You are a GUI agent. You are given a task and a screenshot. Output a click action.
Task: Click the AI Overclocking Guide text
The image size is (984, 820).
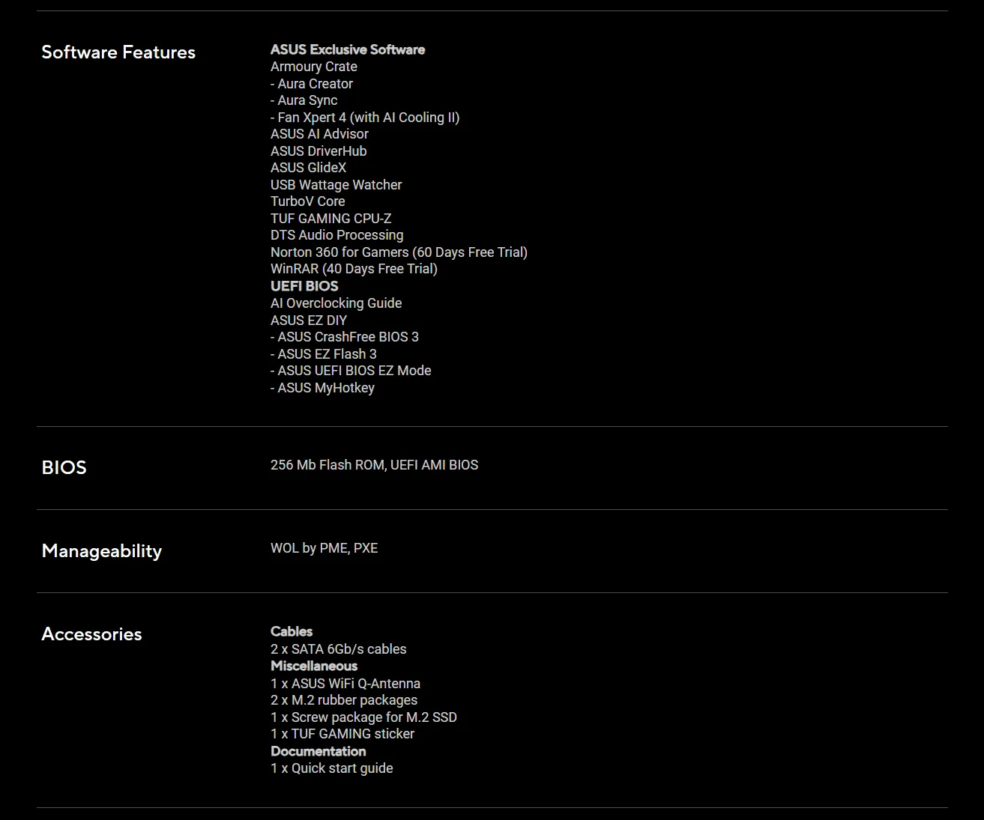coord(336,303)
